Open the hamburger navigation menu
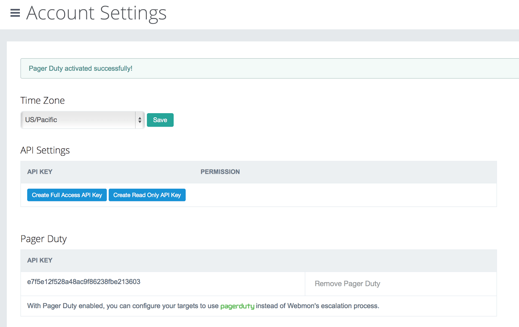This screenshot has height=327, width=519. point(15,13)
